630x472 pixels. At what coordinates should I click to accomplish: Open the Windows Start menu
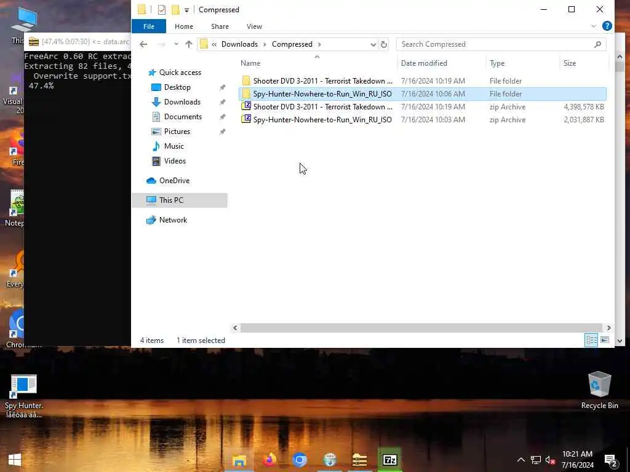click(15, 460)
